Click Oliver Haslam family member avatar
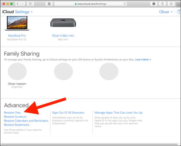Screen dimensions: 181x146 tap(17, 72)
